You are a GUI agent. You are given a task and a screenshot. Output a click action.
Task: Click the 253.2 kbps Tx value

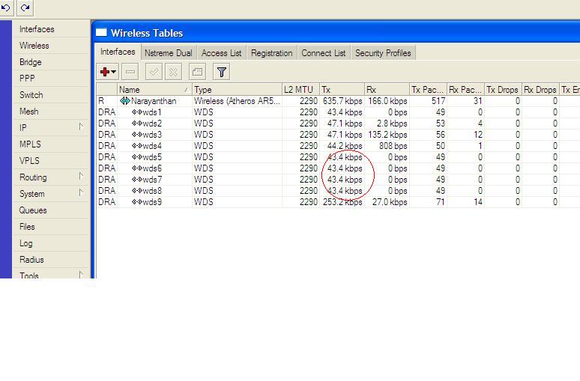pyautogui.click(x=342, y=202)
